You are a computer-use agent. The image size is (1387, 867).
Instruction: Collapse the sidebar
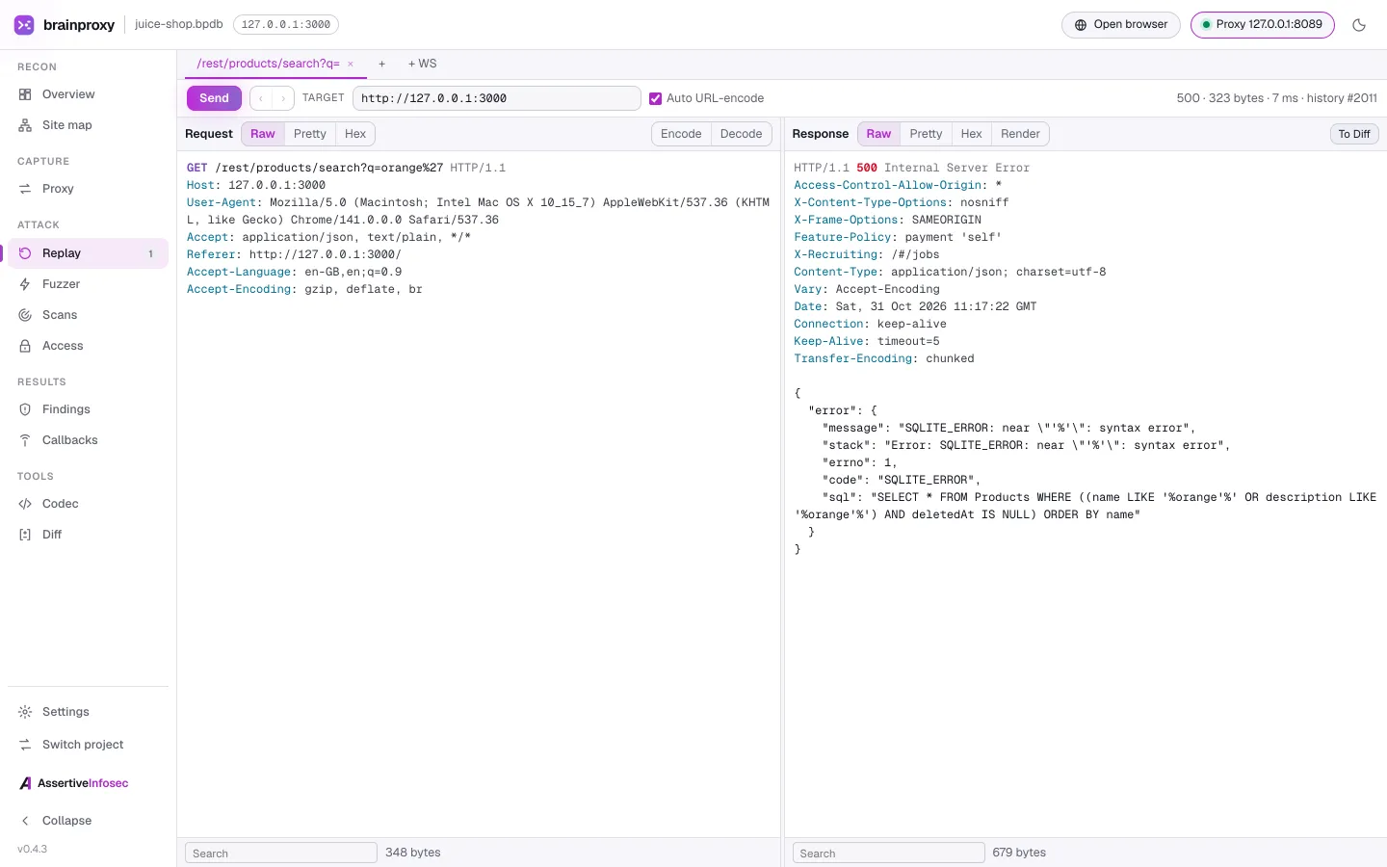88,821
